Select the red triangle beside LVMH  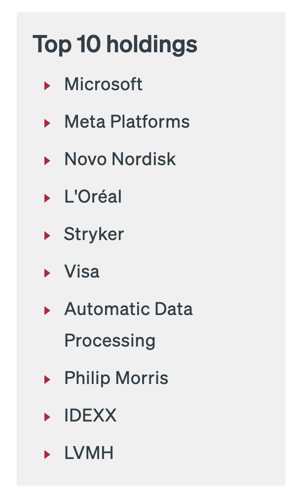pyautogui.click(x=47, y=455)
